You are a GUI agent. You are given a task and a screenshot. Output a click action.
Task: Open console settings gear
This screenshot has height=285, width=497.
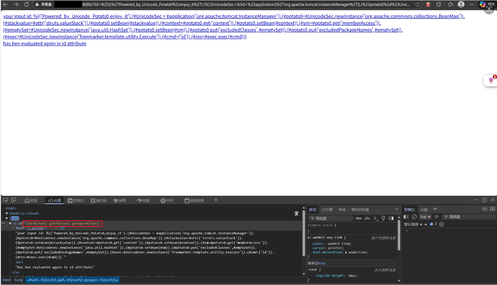click(x=442, y=224)
